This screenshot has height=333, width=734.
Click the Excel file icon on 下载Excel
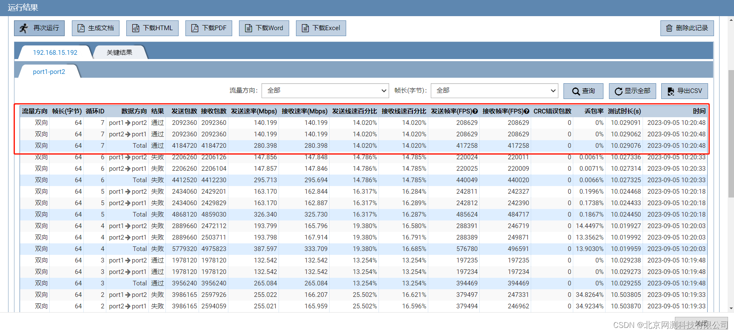point(305,28)
